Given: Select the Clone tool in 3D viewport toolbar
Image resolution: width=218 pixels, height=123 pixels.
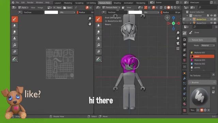Looking at the screenshot, I should tap(98, 39).
